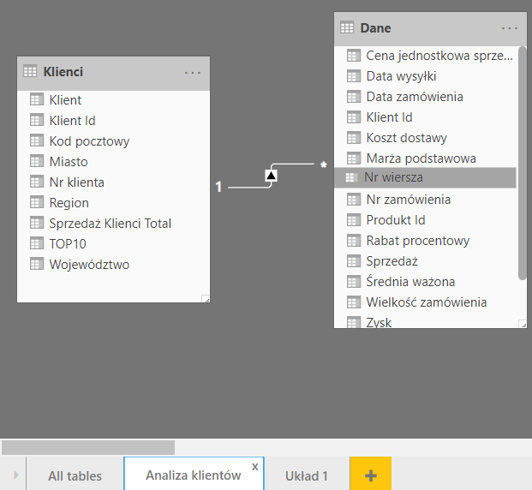This screenshot has width=532, height=490.
Task: Click the Klienci table header icon
Action: 30,72
